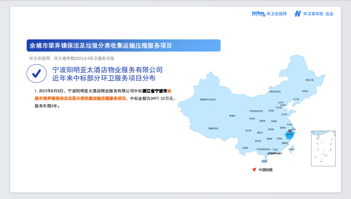This screenshot has width=351, height=199.
Task: Click the 山东省 map label
Action: (x=284, y=114)
